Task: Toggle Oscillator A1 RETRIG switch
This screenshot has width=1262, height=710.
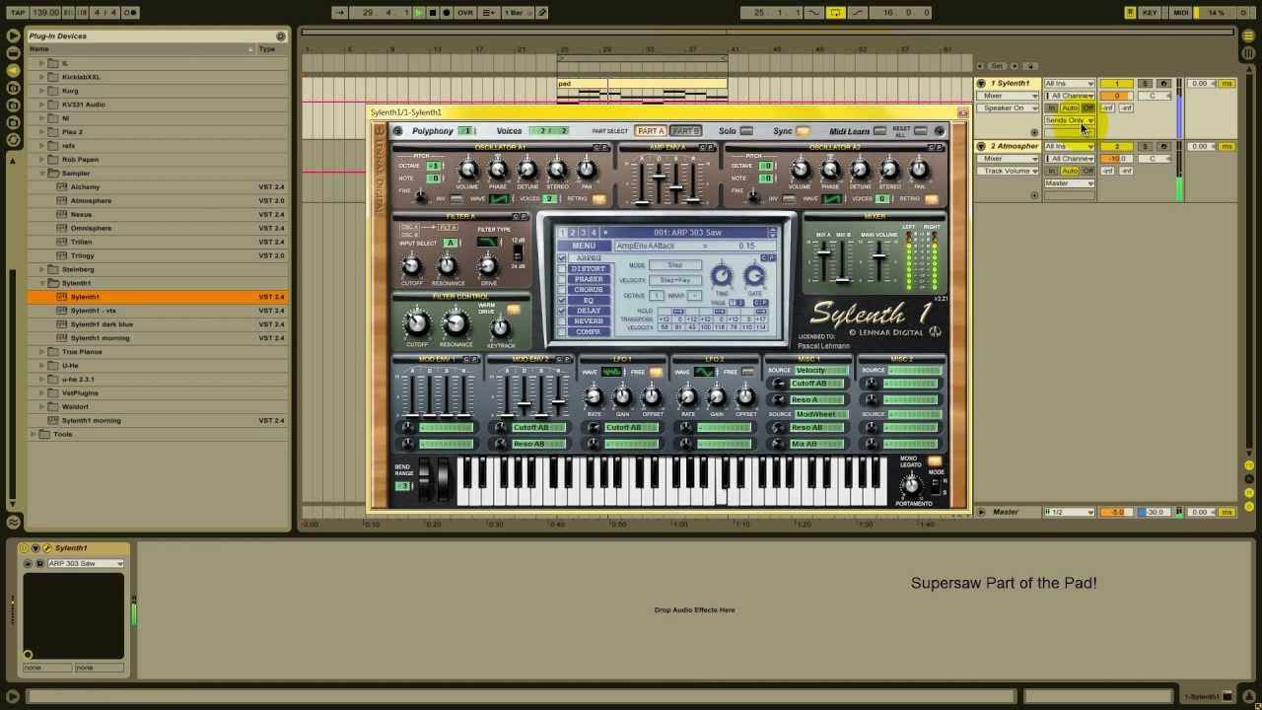Action: coord(598,199)
